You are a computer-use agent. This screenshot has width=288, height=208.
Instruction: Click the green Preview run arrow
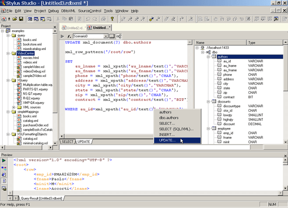point(4,161)
